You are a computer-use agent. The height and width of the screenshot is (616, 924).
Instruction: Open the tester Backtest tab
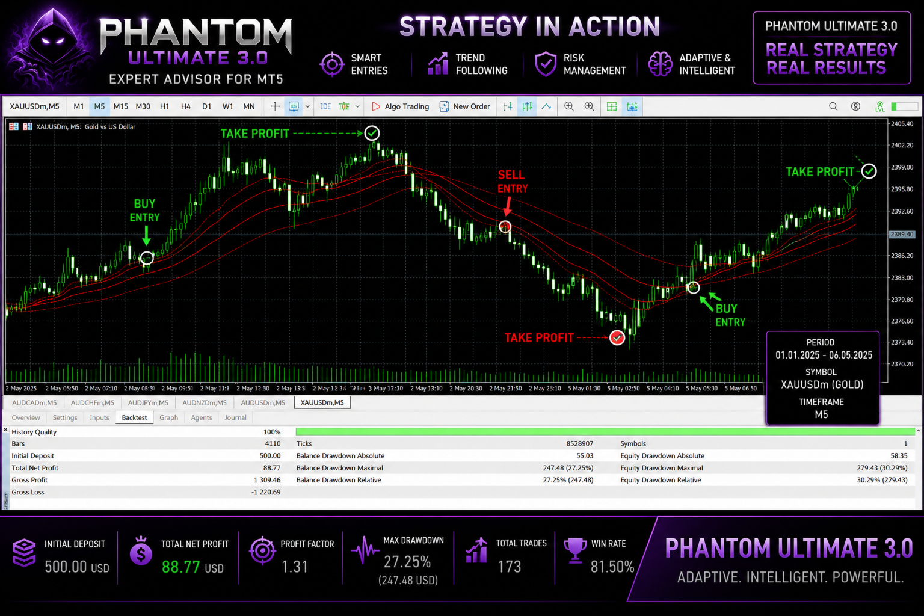pyautogui.click(x=134, y=418)
